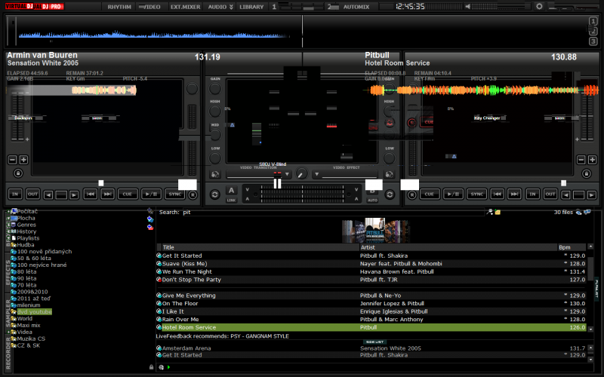The width and height of the screenshot is (604, 377).
Task: Click the left deck R button
Action: click(x=193, y=195)
